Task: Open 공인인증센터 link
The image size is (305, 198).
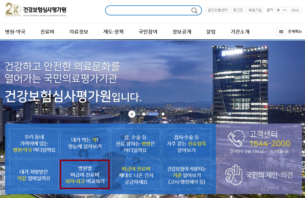Action: pyautogui.click(x=218, y=10)
